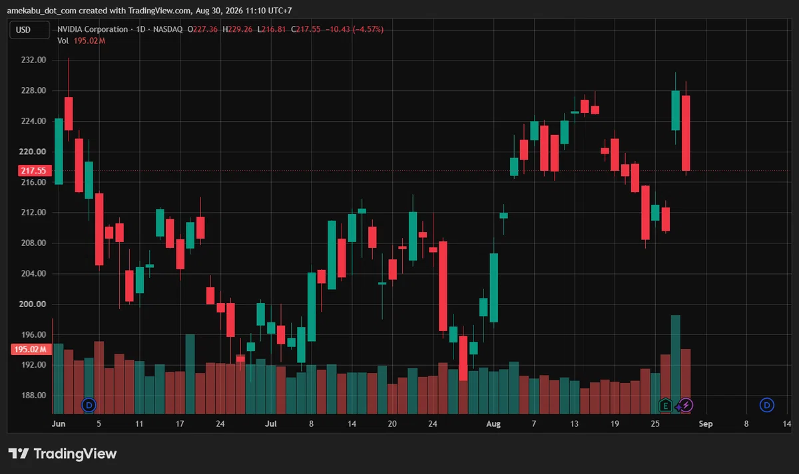Click the dividend D marker after Sep 8

[767, 404]
